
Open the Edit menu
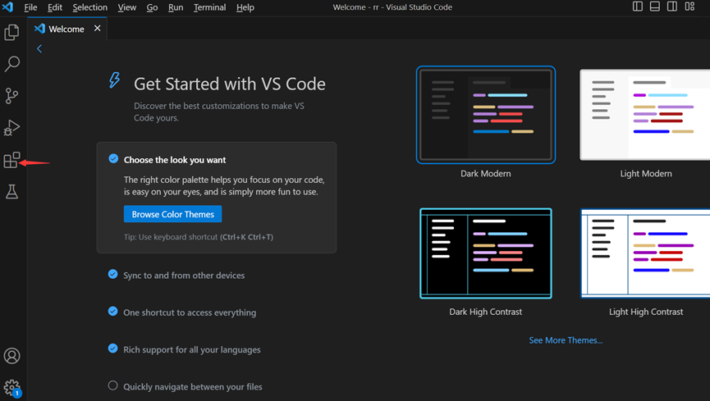coord(55,7)
